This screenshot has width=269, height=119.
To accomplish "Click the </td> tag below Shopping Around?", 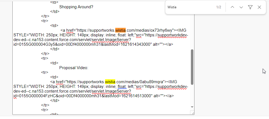I will 55,12.
